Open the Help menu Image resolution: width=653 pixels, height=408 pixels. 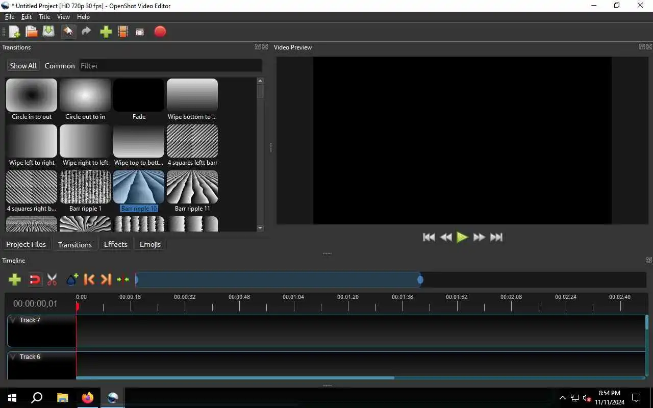click(x=83, y=17)
